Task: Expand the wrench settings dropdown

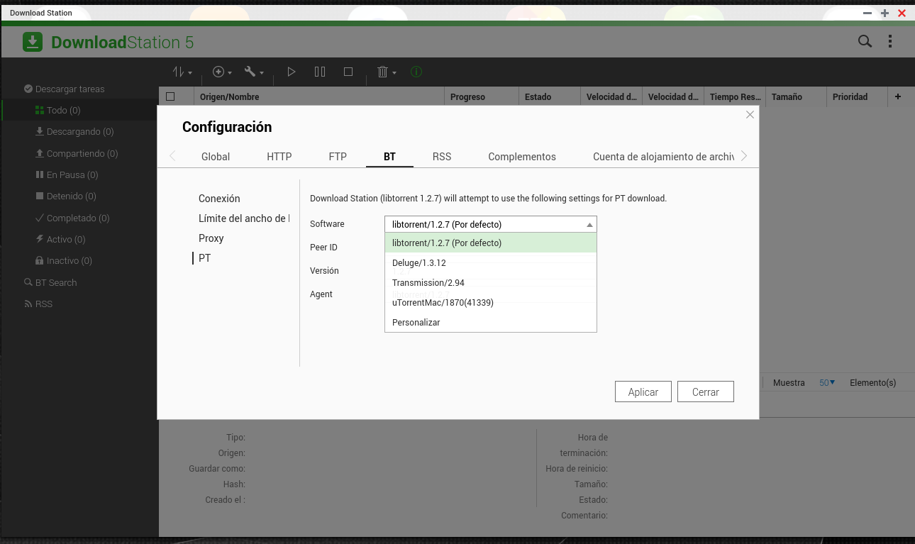Action: pos(253,72)
